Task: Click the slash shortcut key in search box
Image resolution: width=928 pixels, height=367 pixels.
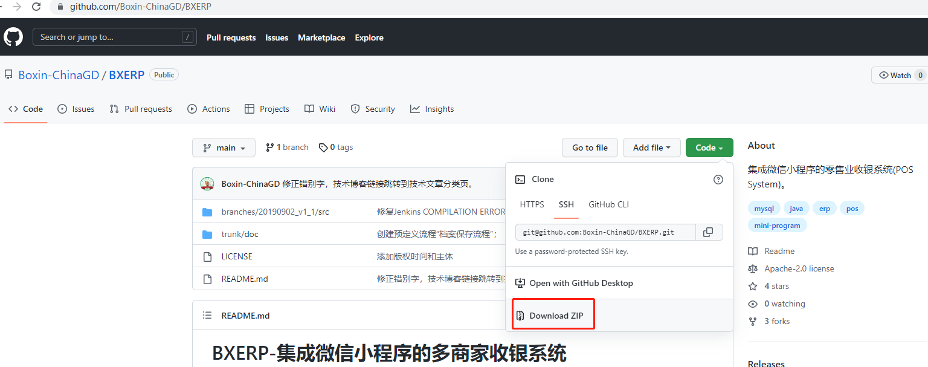Action: (x=188, y=37)
